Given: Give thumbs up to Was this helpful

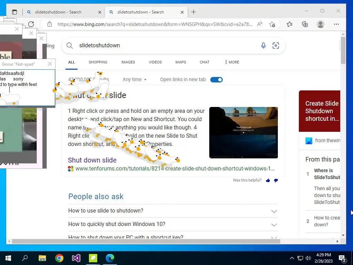Looking at the screenshot, I should 268,180.
